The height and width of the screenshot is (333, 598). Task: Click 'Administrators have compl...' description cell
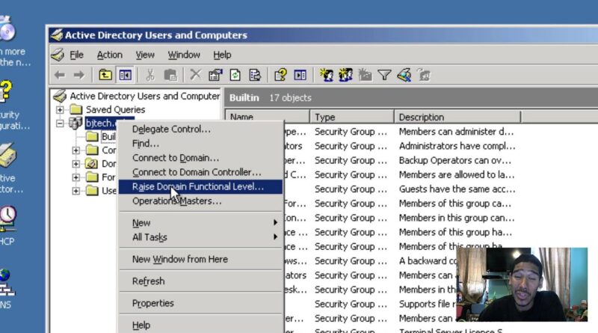pyautogui.click(x=457, y=146)
